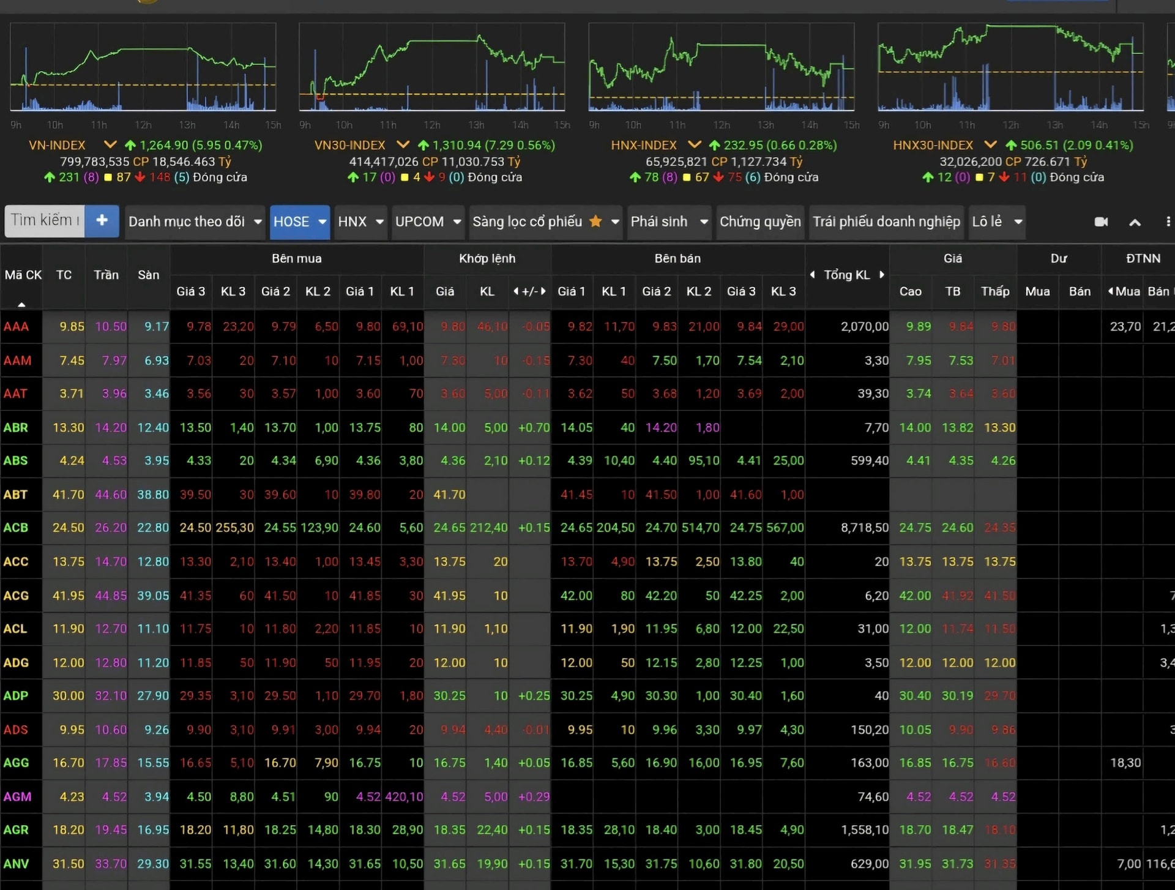Image resolution: width=1175 pixels, height=890 pixels.
Task: Click AGM buy volume 420,10
Action: click(x=404, y=796)
